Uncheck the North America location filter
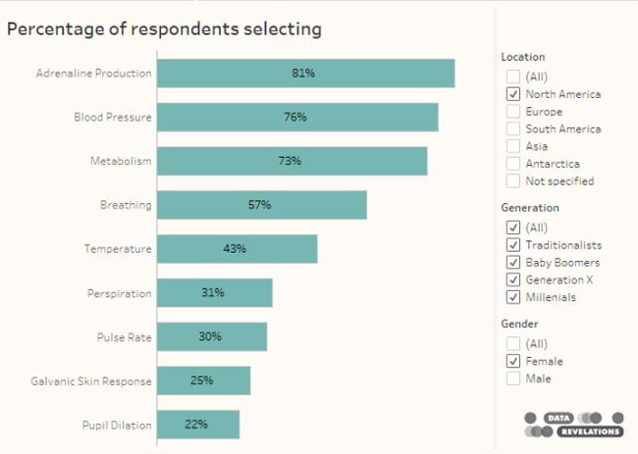The height and width of the screenshot is (454, 638). tap(512, 94)
